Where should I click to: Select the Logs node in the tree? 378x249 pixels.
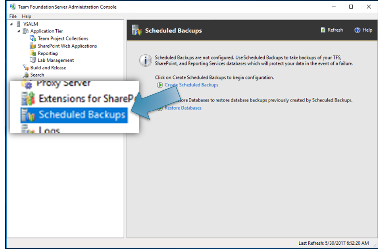coord(49,130)
